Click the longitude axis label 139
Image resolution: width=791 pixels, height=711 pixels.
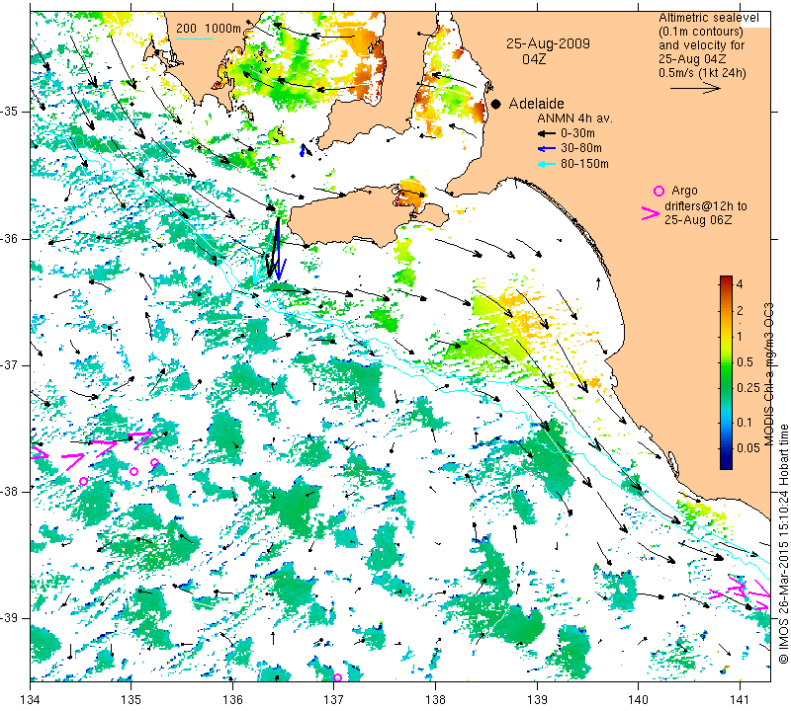click(x=537, y=700)
